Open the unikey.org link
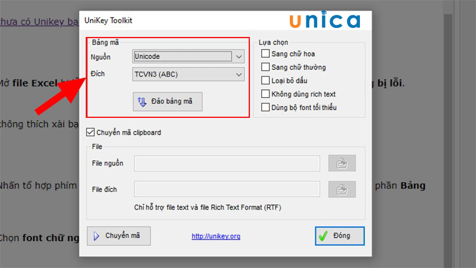 coord(215,236)
